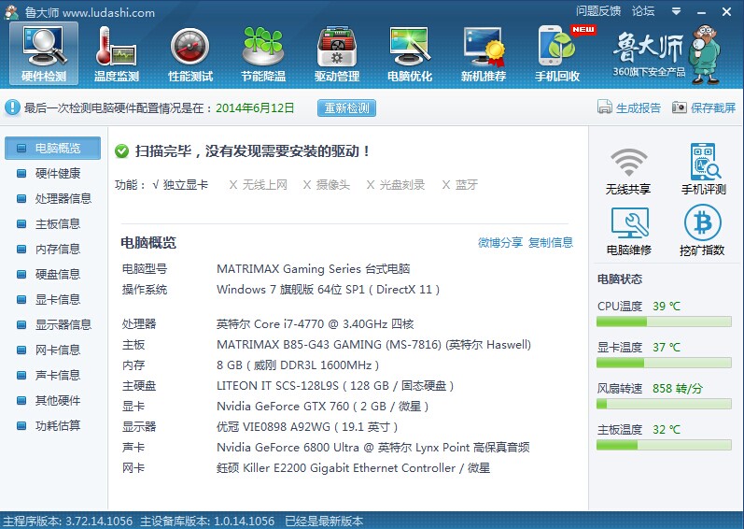
Task: Click the 主板温度 progress bar
Action: pos(664,446)
